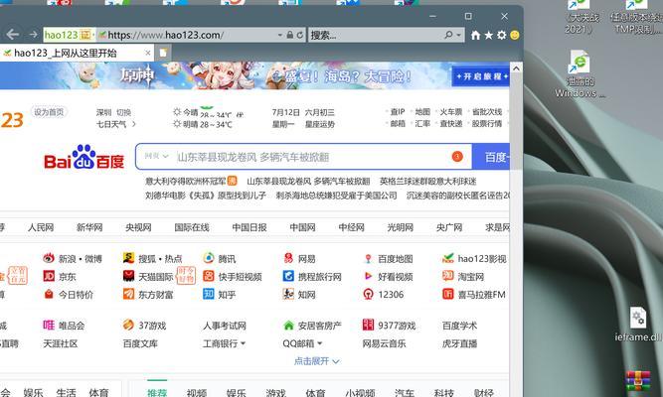
Task: Expand site list via 点击展开
Action: pyautogui.click(x=317, y=361)
